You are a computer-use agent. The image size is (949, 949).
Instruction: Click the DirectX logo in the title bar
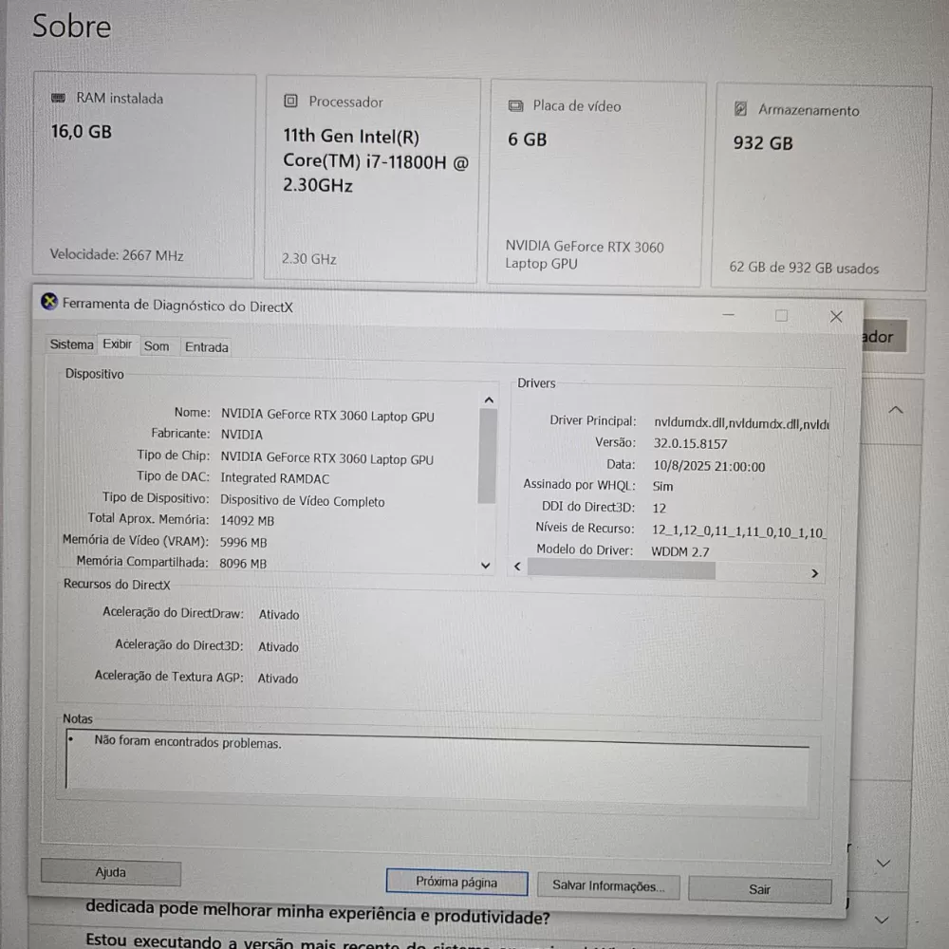coord(49,302)
